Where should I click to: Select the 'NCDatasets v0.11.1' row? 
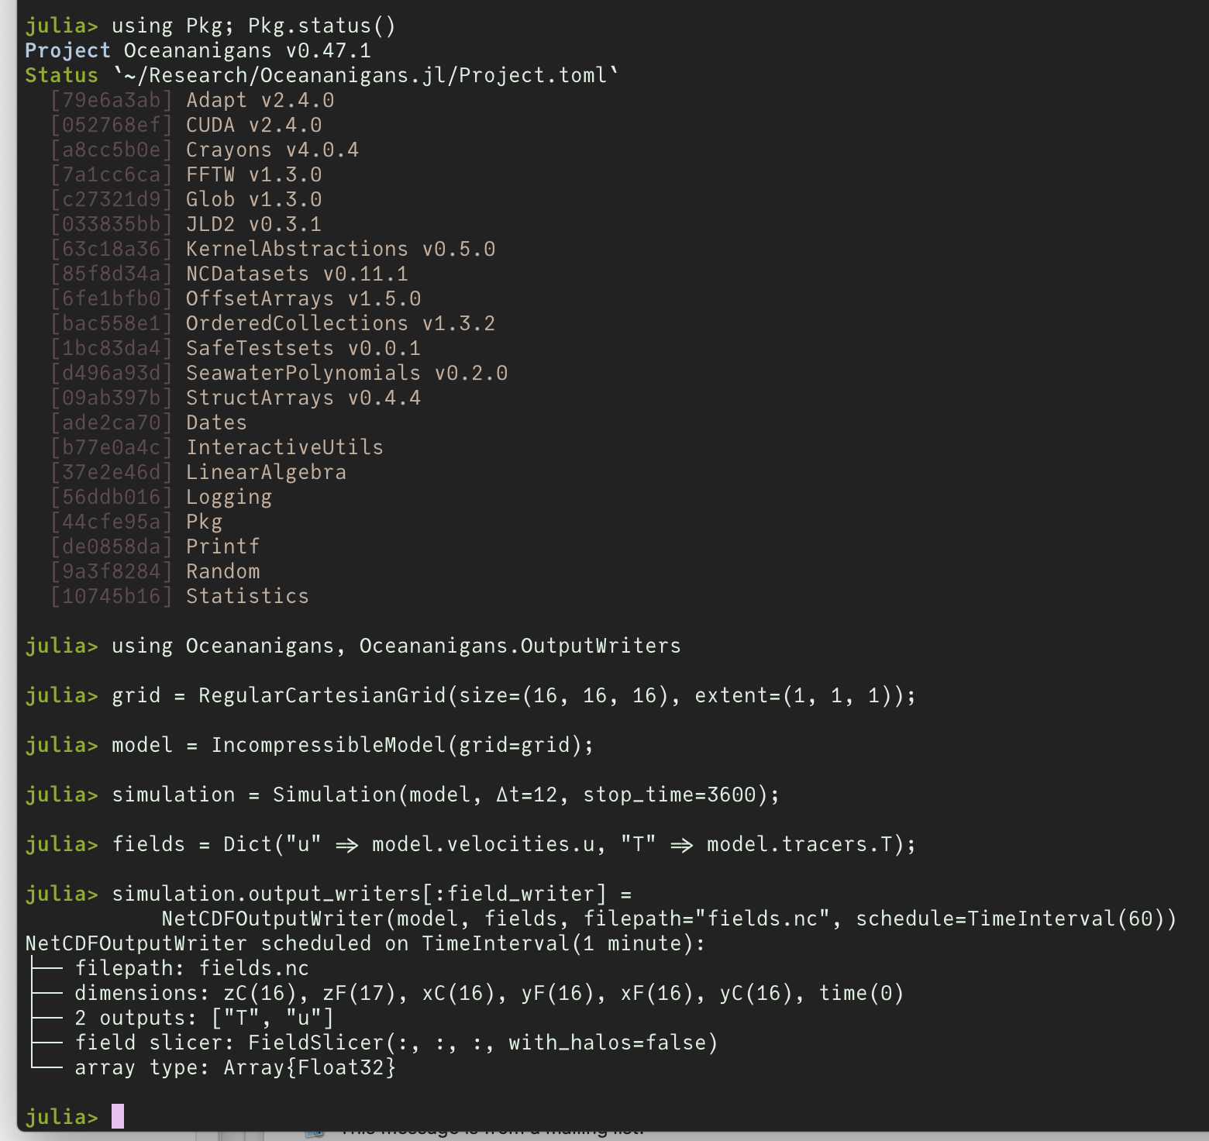[229, 274]
